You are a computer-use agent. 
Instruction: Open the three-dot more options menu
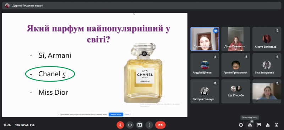pos(149,125)
